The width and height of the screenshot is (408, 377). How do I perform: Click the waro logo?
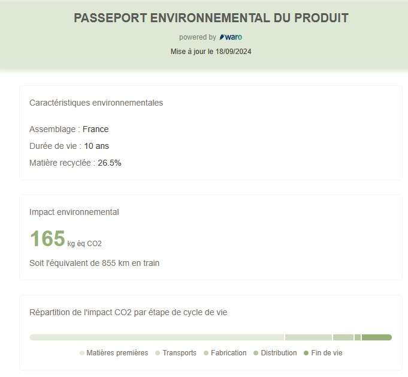tap(231, 37)
